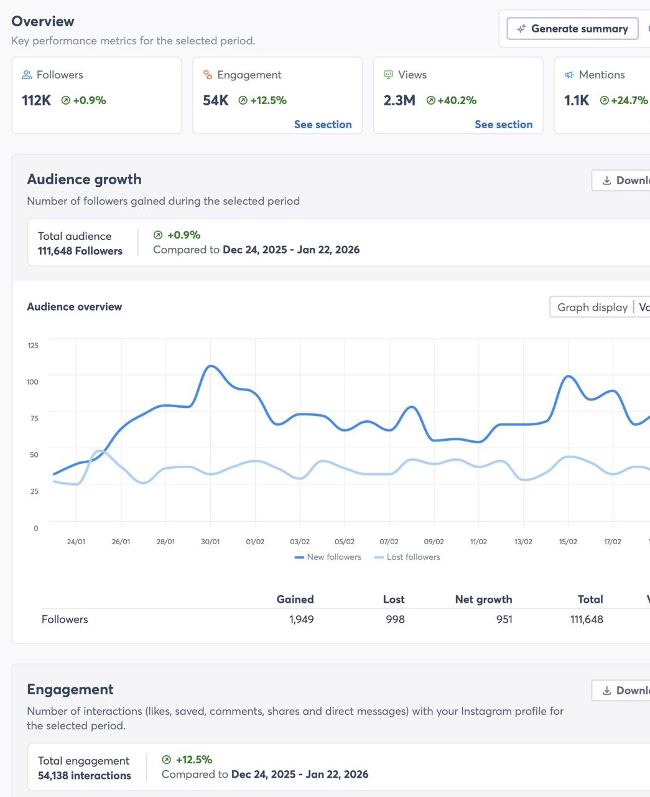Open See section link under Views card

click(503, 125)
